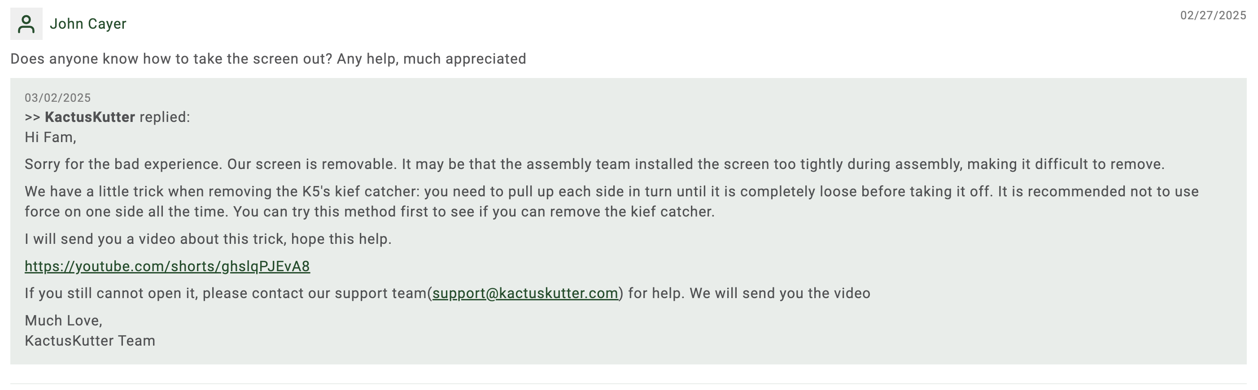Click the 02/27/2025 review date
The image size is (1258, 390).
pyautogui.click(x=1213, y=16)
